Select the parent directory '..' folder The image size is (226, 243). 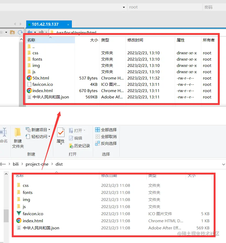(29, 46)
